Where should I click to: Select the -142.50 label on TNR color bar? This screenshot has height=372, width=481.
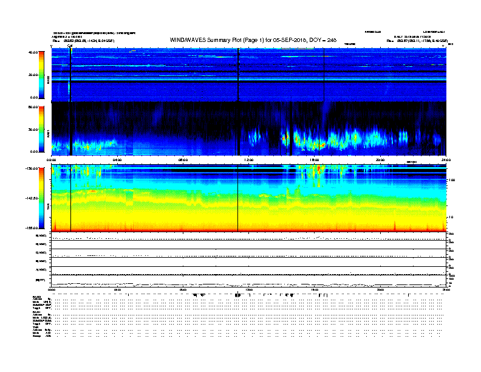point(32,198)
